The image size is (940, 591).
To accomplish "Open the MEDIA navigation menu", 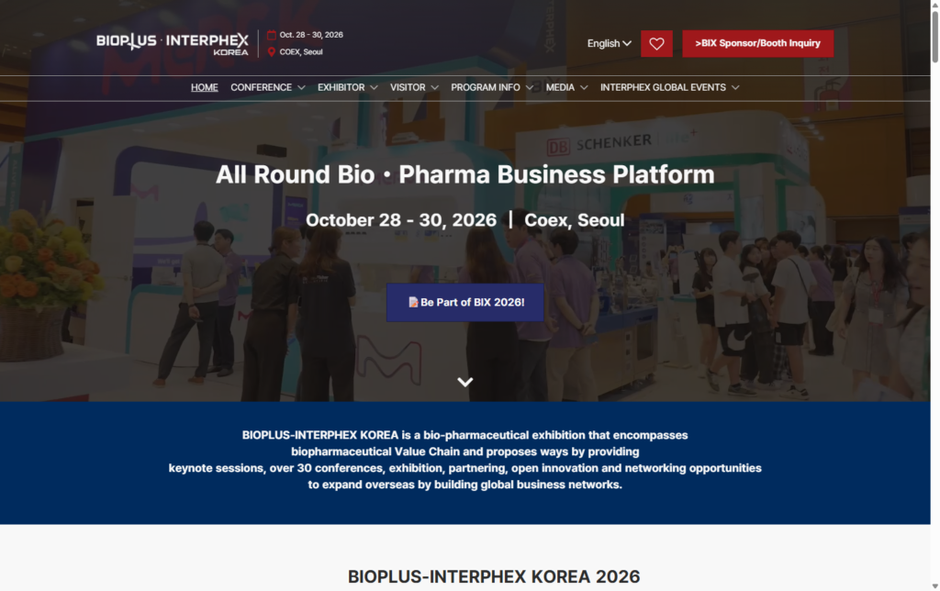I will point(566,87).
